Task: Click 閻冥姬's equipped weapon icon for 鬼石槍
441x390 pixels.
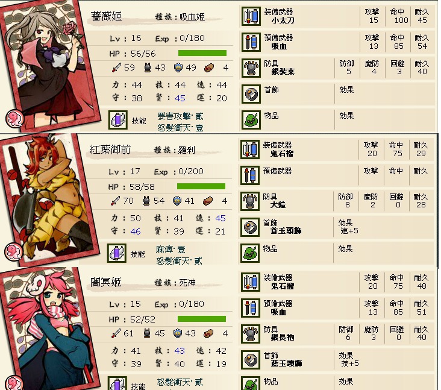Action: pyautogui.click(x=250, y=282)
